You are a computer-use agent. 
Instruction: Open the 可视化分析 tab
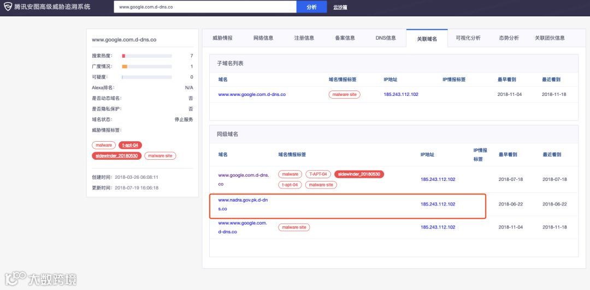coord(468,38)
